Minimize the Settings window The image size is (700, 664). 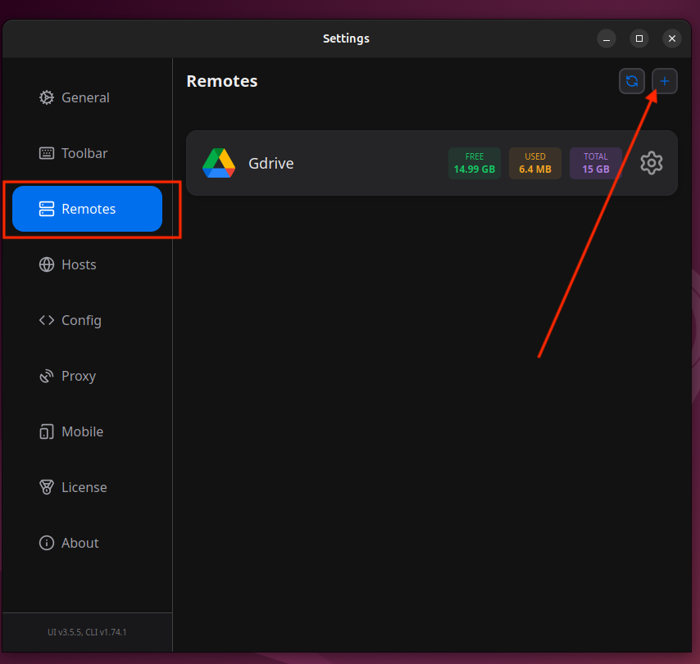point(607,38)
